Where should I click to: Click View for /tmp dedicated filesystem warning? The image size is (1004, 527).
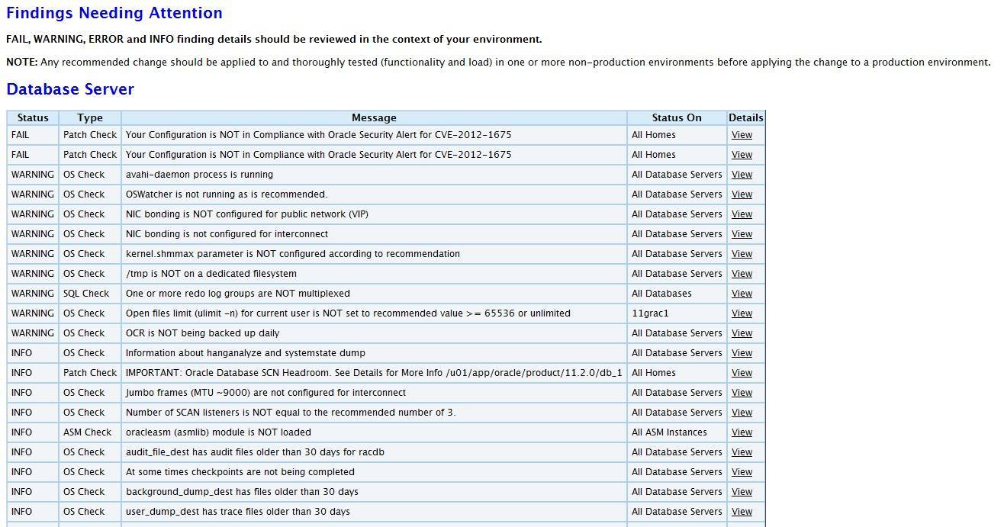coord(742,274)
